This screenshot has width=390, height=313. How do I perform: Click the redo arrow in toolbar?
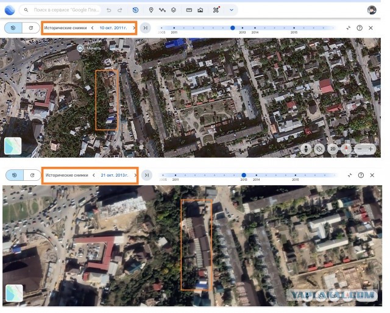[x=120, y=10]
